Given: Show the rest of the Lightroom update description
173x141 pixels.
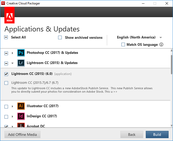Looking at the screenshot, I should click(115, 92).
